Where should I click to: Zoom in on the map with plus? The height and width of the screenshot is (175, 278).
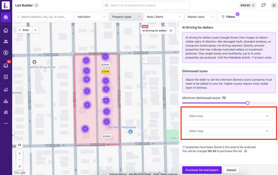point(19,153)
